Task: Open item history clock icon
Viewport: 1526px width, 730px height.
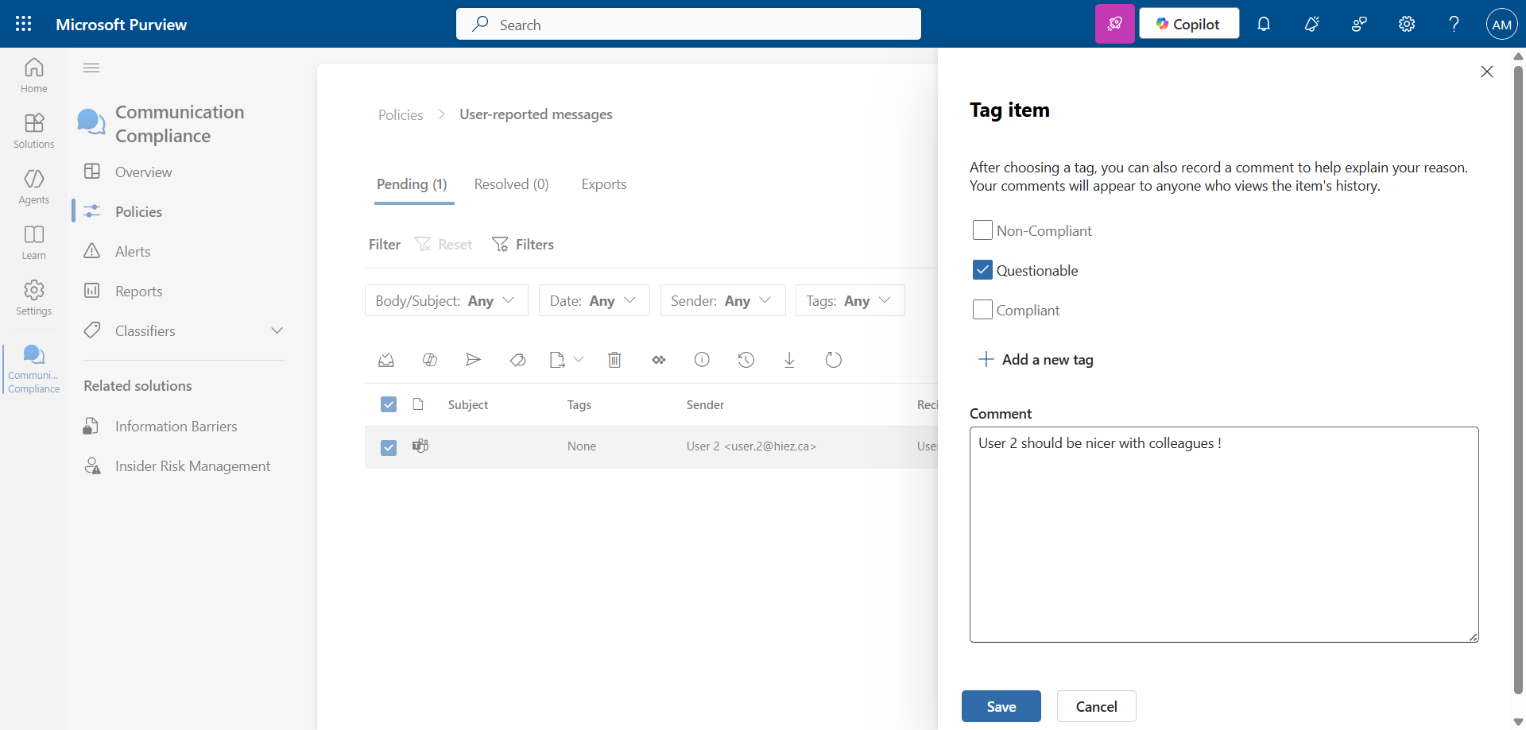Action: pyautogui.click(x=746, y=360)
